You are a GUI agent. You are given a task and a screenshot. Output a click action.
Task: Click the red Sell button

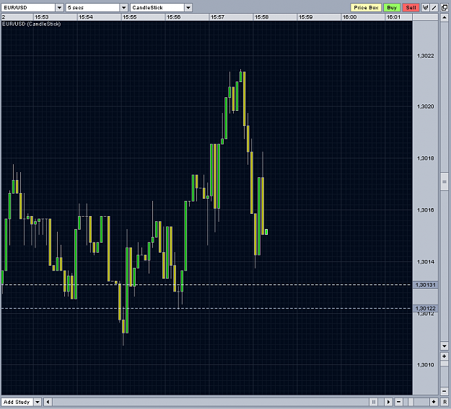(x=411, y=8)
